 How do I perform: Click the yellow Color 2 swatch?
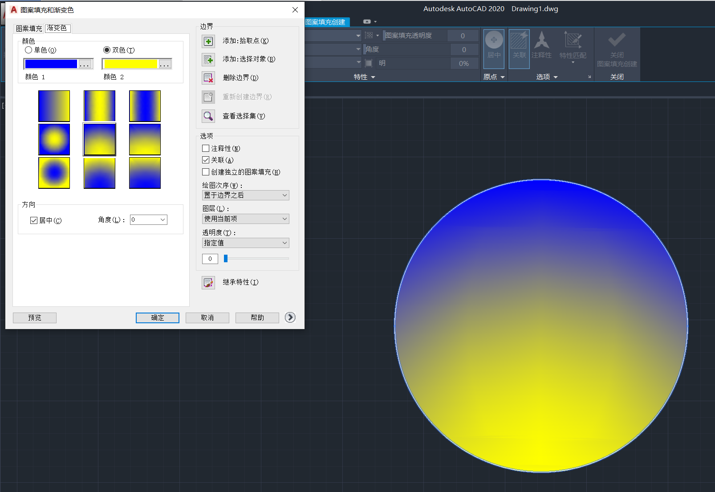[131, 64]
